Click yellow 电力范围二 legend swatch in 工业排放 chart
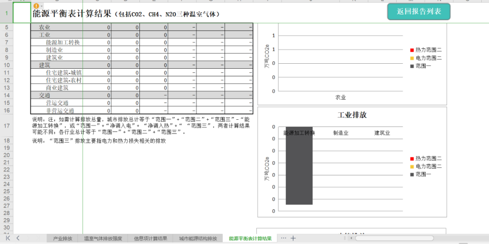This screenshot has height=244, width=489. (x=412, y=166)
